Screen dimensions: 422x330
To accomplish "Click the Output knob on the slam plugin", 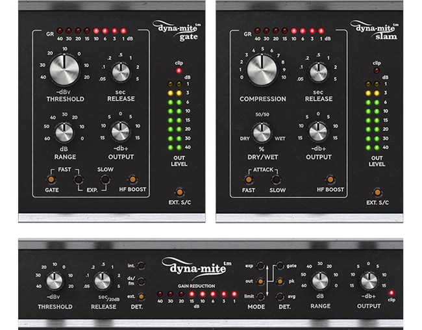I will (x=318, y=131).
